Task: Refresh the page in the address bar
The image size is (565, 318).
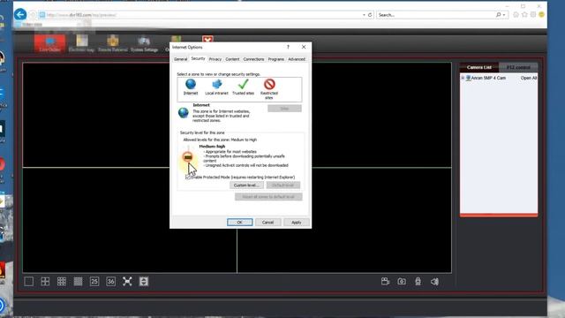Action: [x=370, y=15]
